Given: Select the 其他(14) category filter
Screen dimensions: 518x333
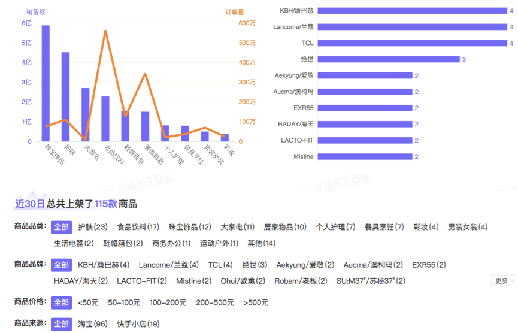Looking at the screenshot, I should pyautogui.click(x=261, y=243).
